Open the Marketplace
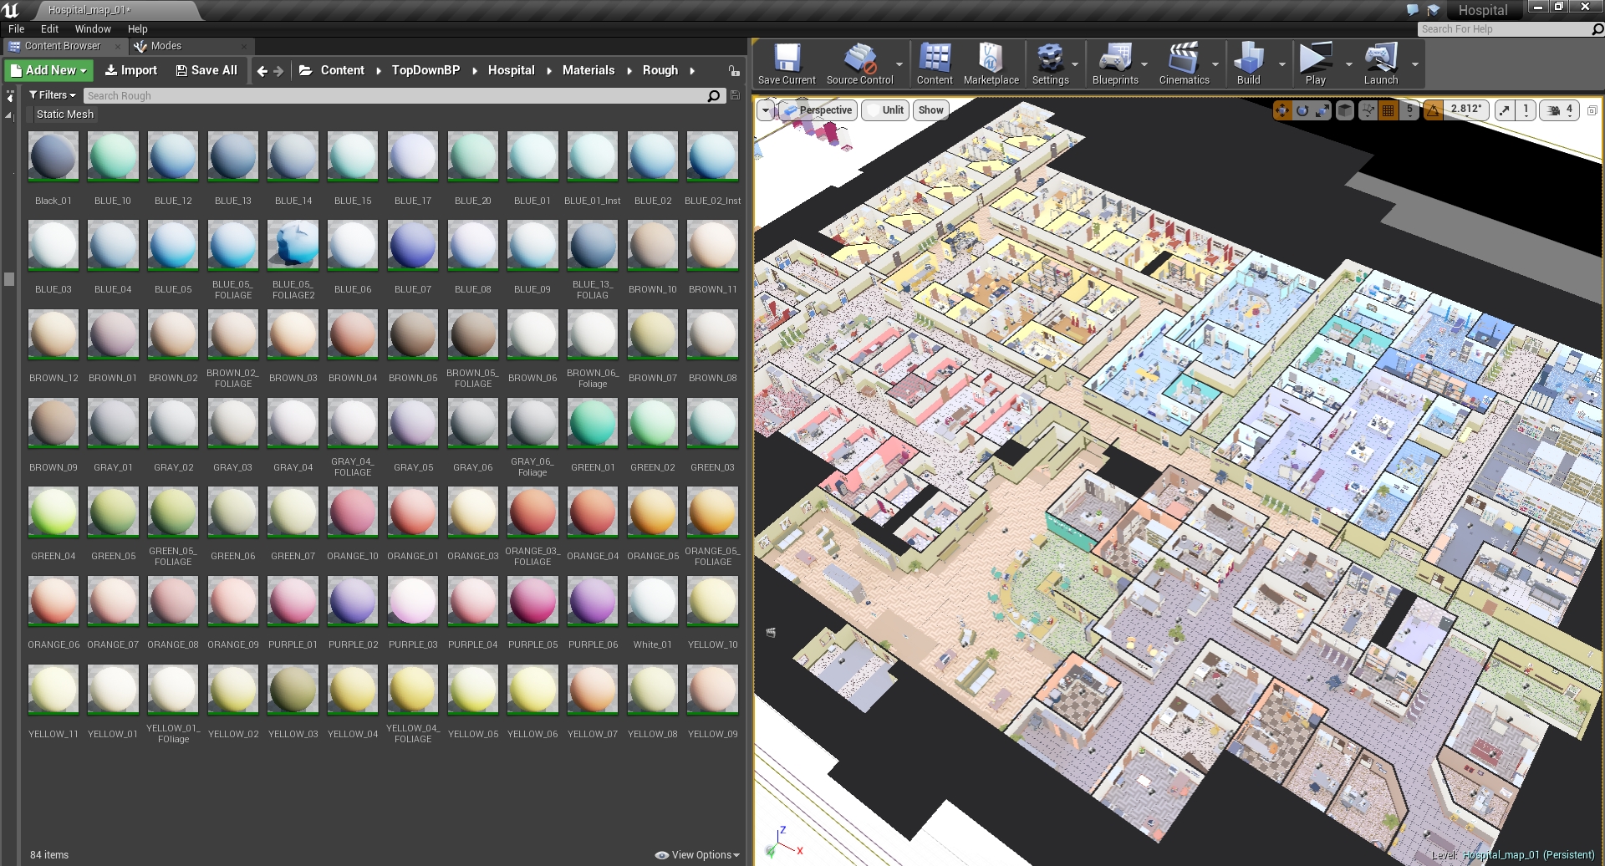1605x866 pixels. click(x=991, y=64)
